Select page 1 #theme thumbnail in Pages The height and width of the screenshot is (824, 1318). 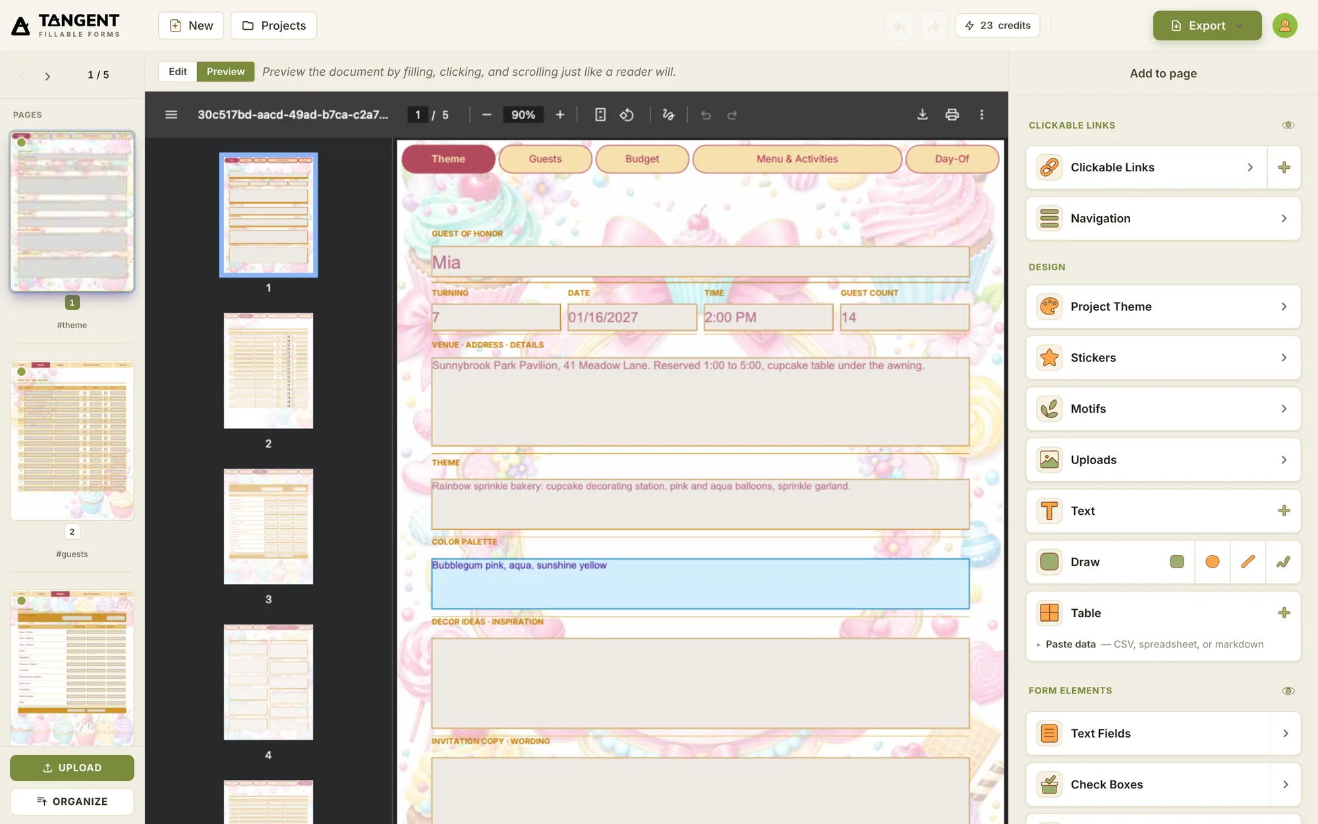72,211
